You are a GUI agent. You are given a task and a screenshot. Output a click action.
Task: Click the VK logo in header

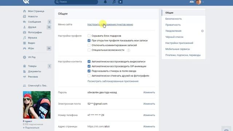pyautogui.click(x=26, y=1)
